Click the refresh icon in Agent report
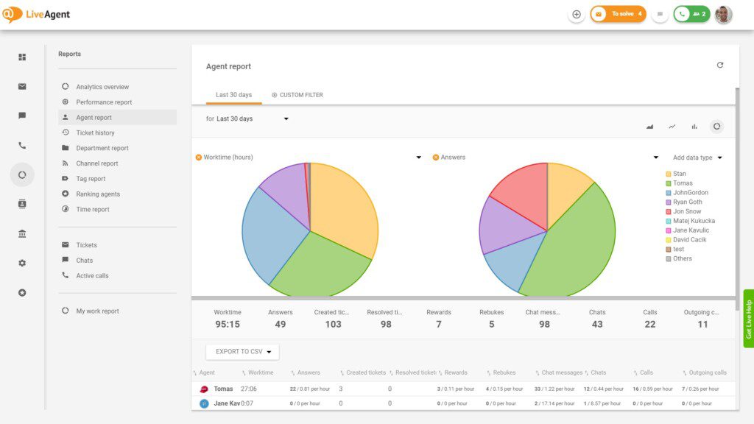Image resolution: width=754 pixels, height=424 pixels. [x=720, y=66]
